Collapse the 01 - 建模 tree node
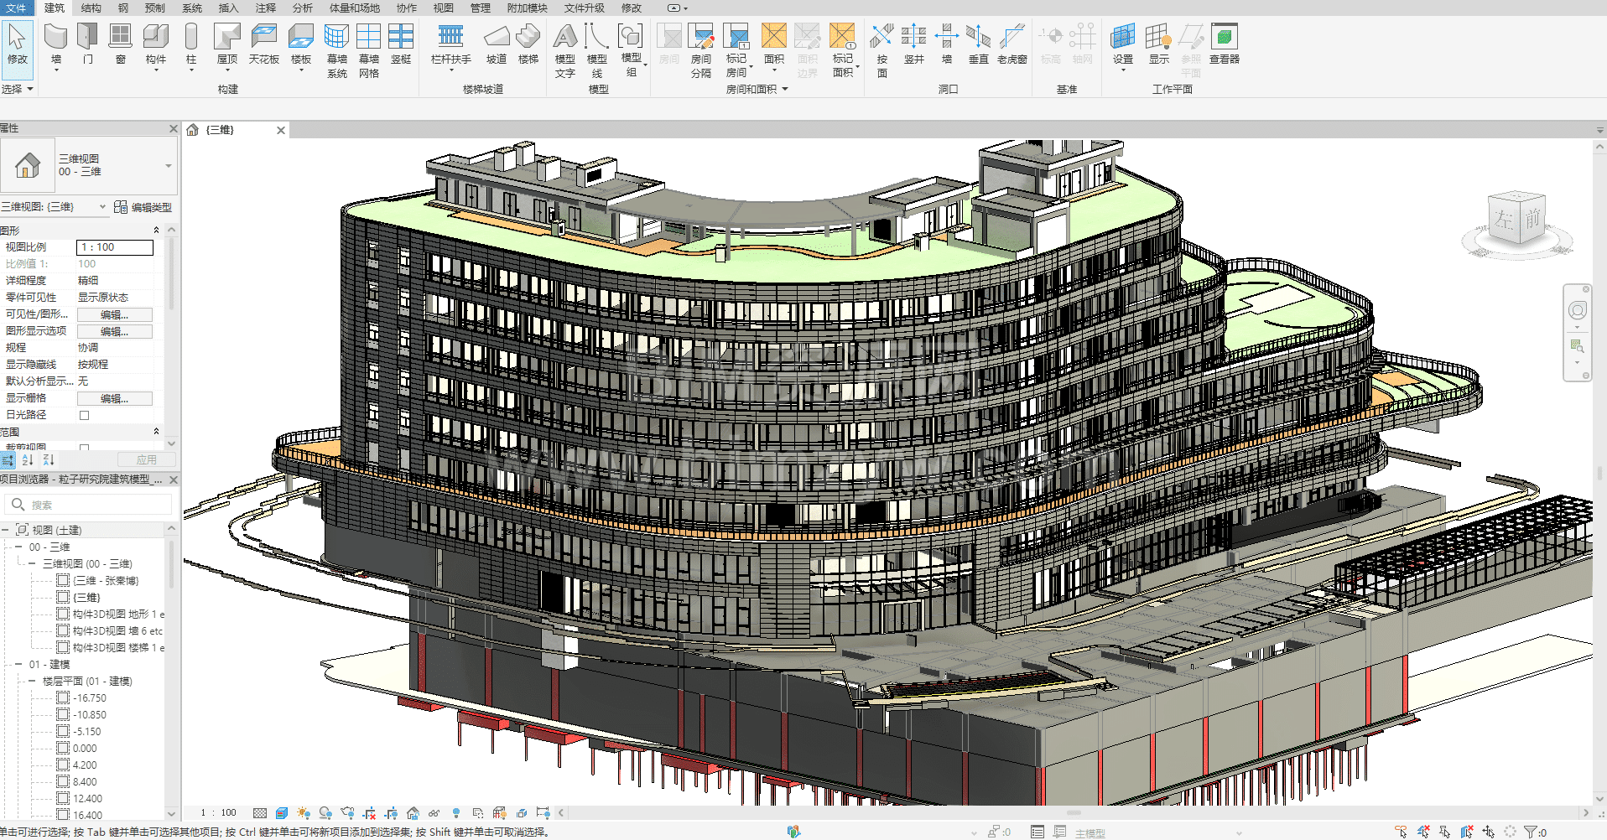Viewport: 1607px width, 840px height. pyautogui.click(x=18, y=664)
